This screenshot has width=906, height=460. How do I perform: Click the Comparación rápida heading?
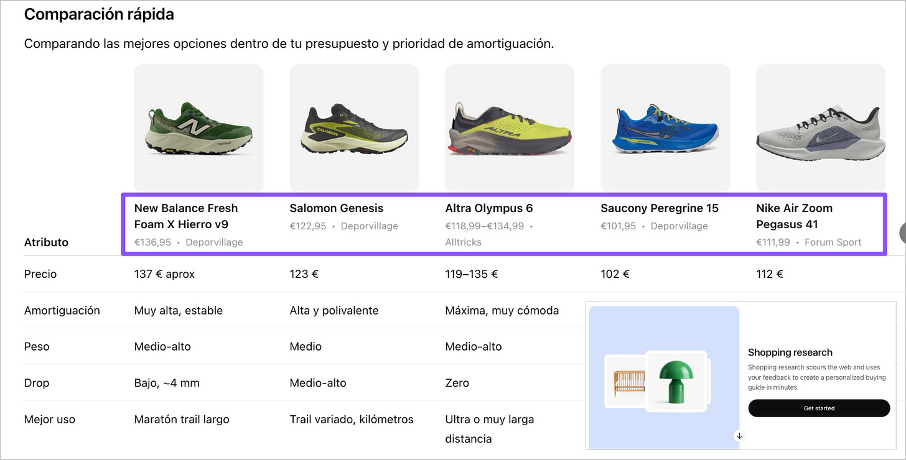[x=99, y=14]
